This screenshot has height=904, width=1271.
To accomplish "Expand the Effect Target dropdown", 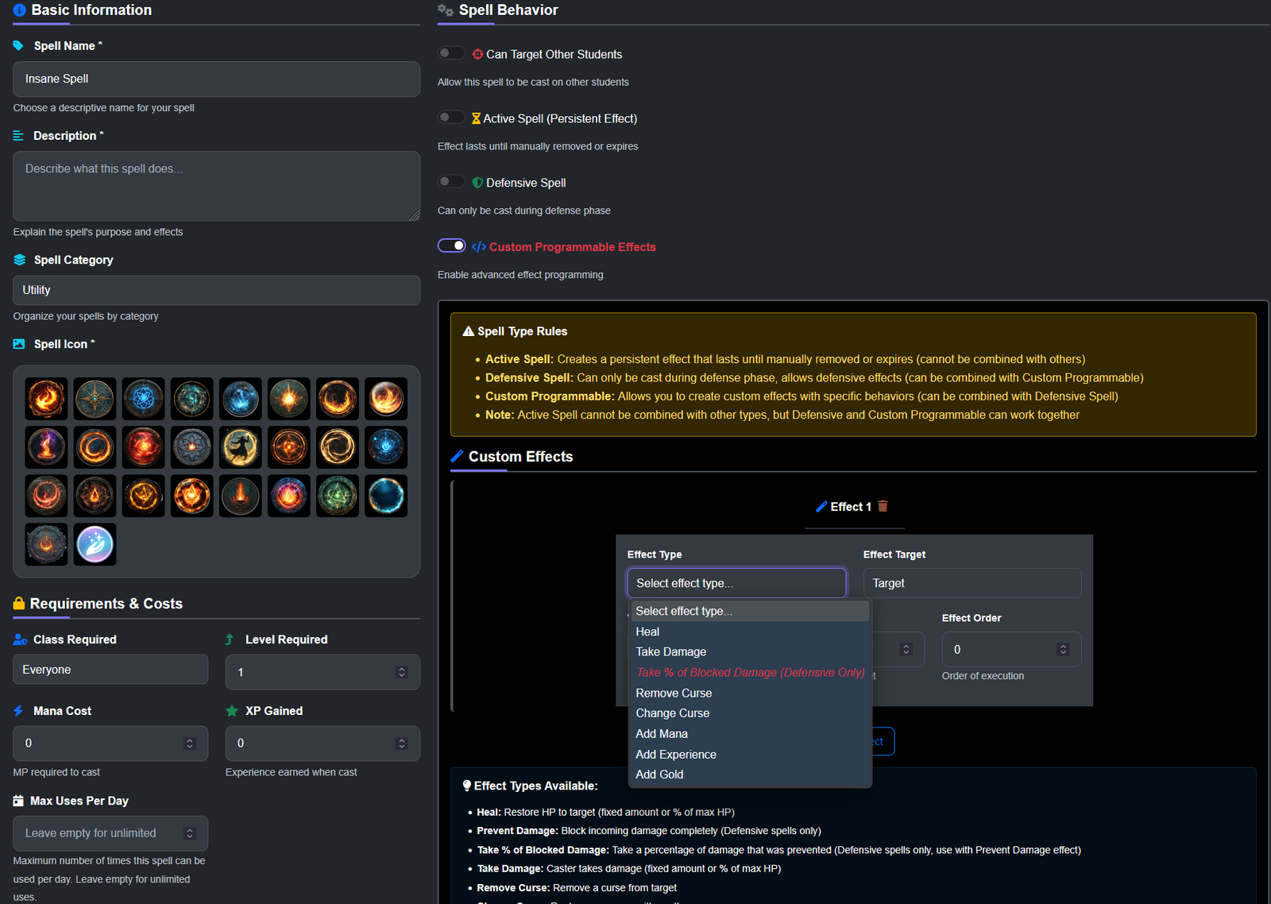I will pos(972,583).
